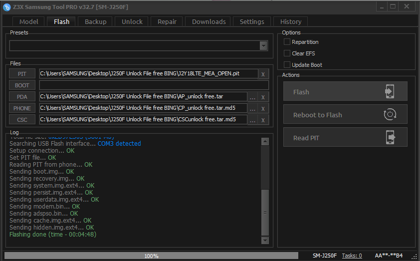
Task: Select the 'Reading PIT from phone' log line
Action: pyautogui.click(x=51, y=165)
